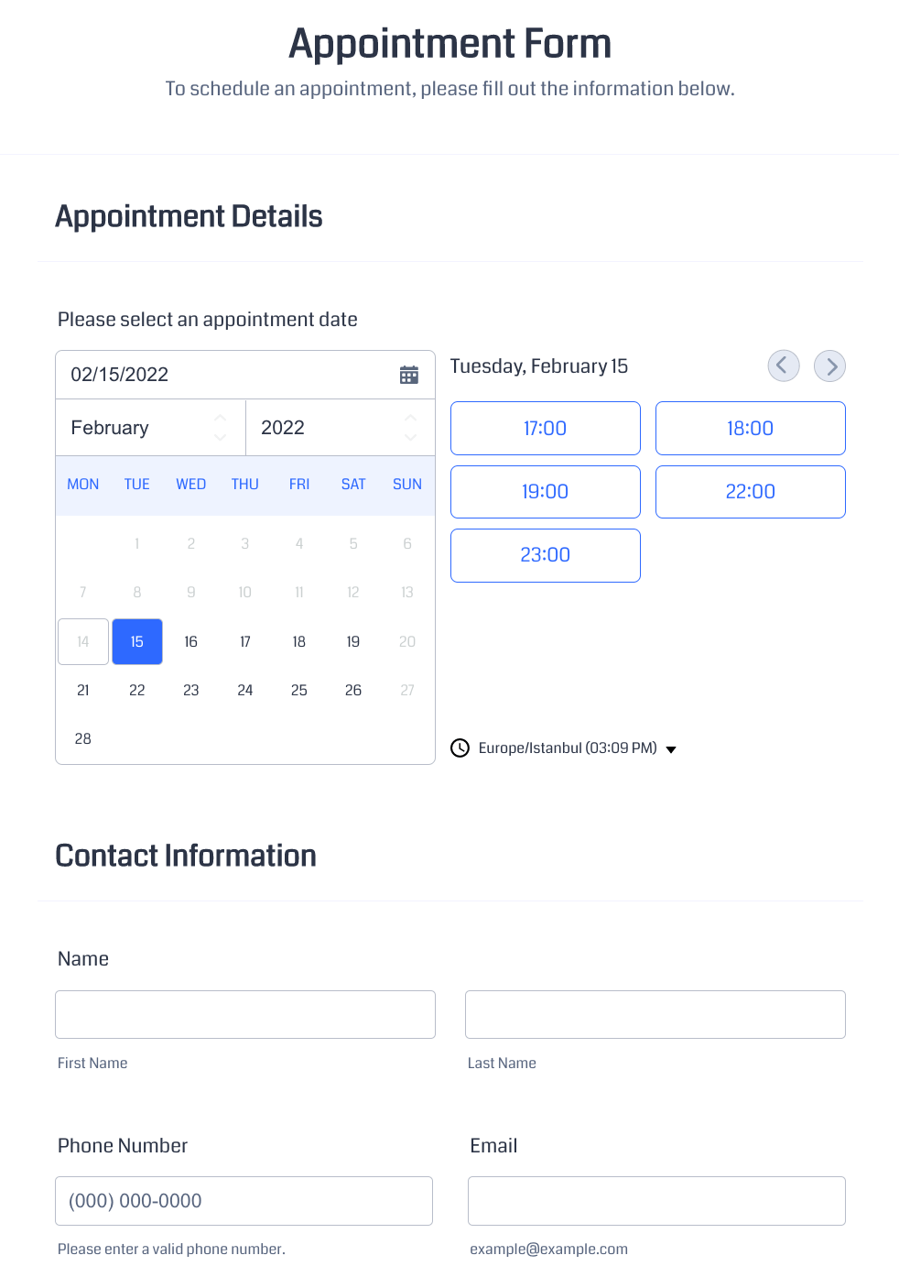Image resolution: width=899 pixels, height=1288 pixels.
Task: Open the February month selector
Action: click(150, 428)
